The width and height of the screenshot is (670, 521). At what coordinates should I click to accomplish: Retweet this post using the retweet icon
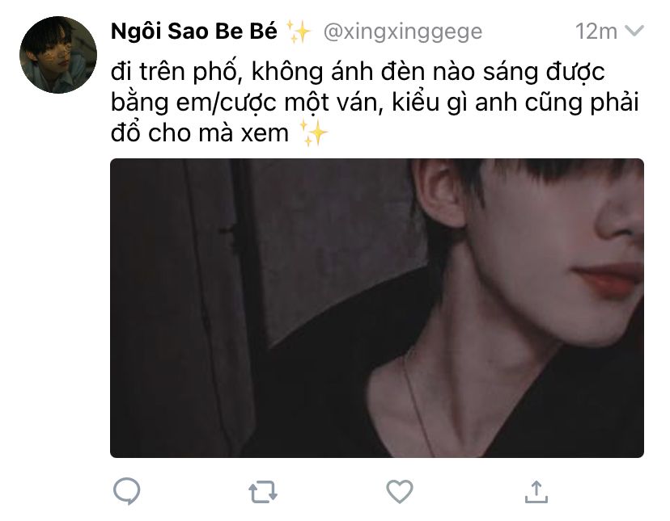263,492
